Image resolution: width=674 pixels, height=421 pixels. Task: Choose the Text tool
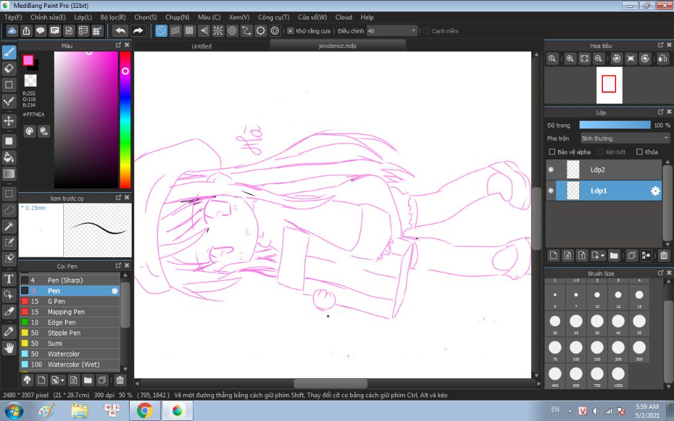(x=9, y=278)
